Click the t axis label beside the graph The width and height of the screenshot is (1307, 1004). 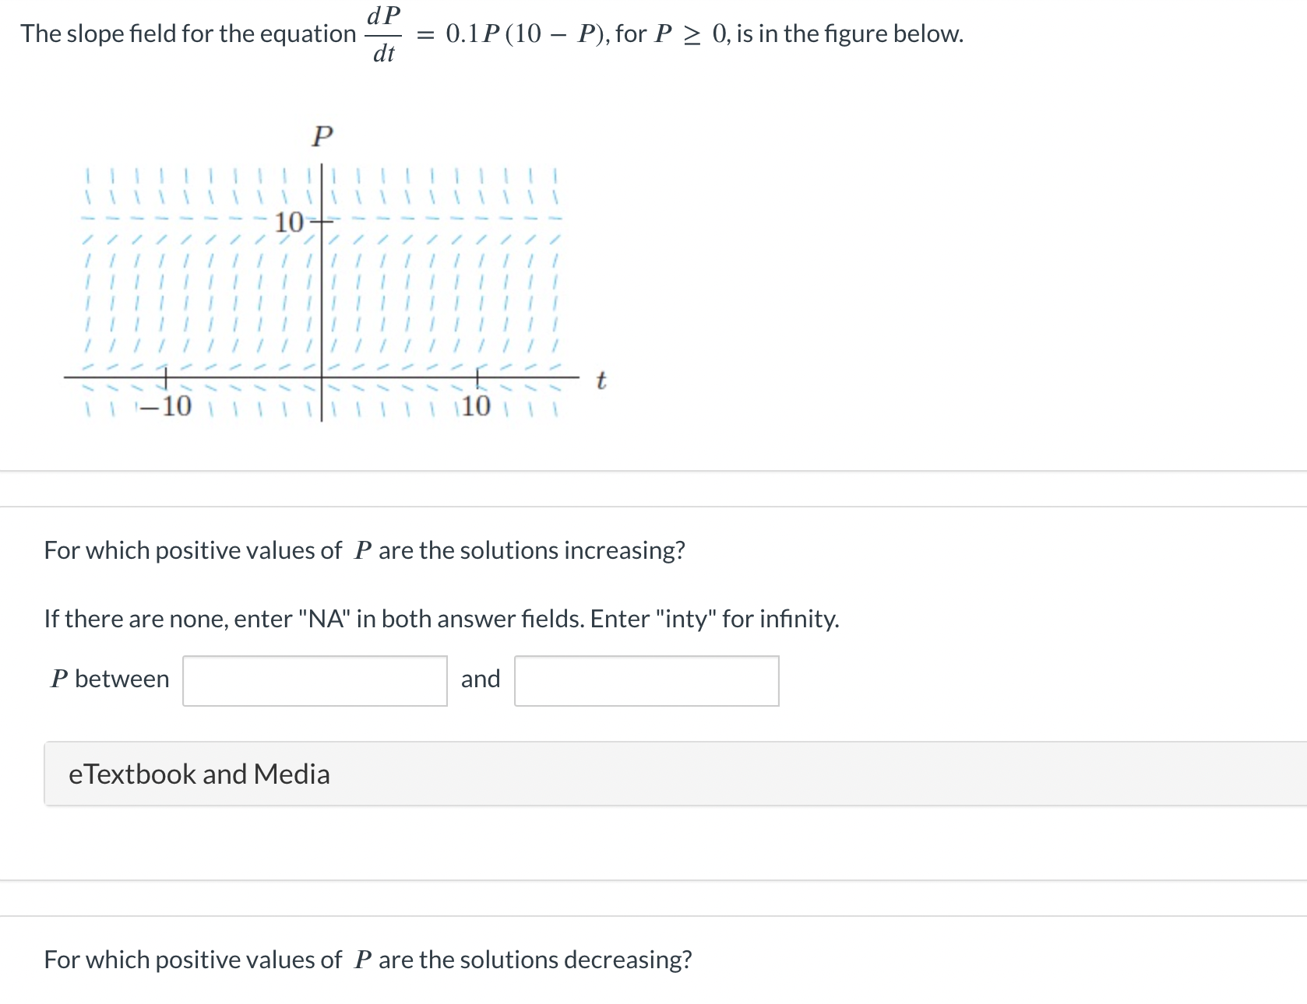click(x=601, y=381)
